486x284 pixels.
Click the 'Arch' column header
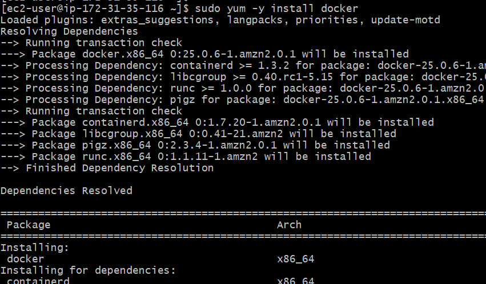289,225
